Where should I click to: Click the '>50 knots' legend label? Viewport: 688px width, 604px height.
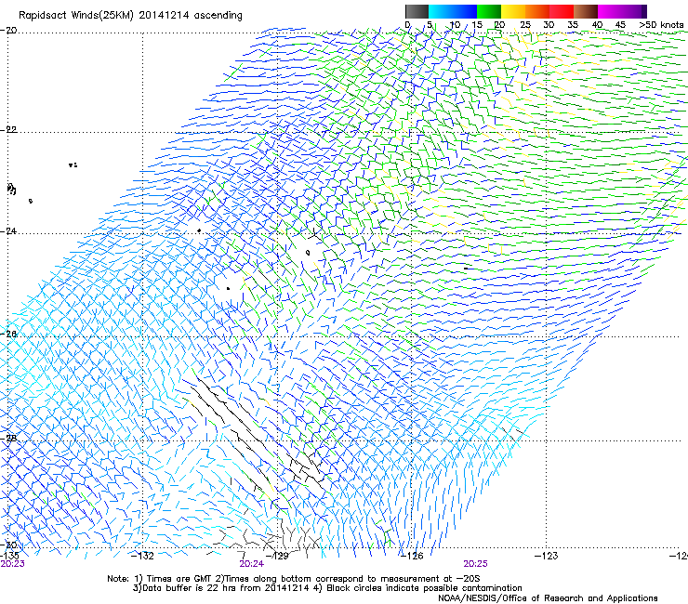pos(661,25)
